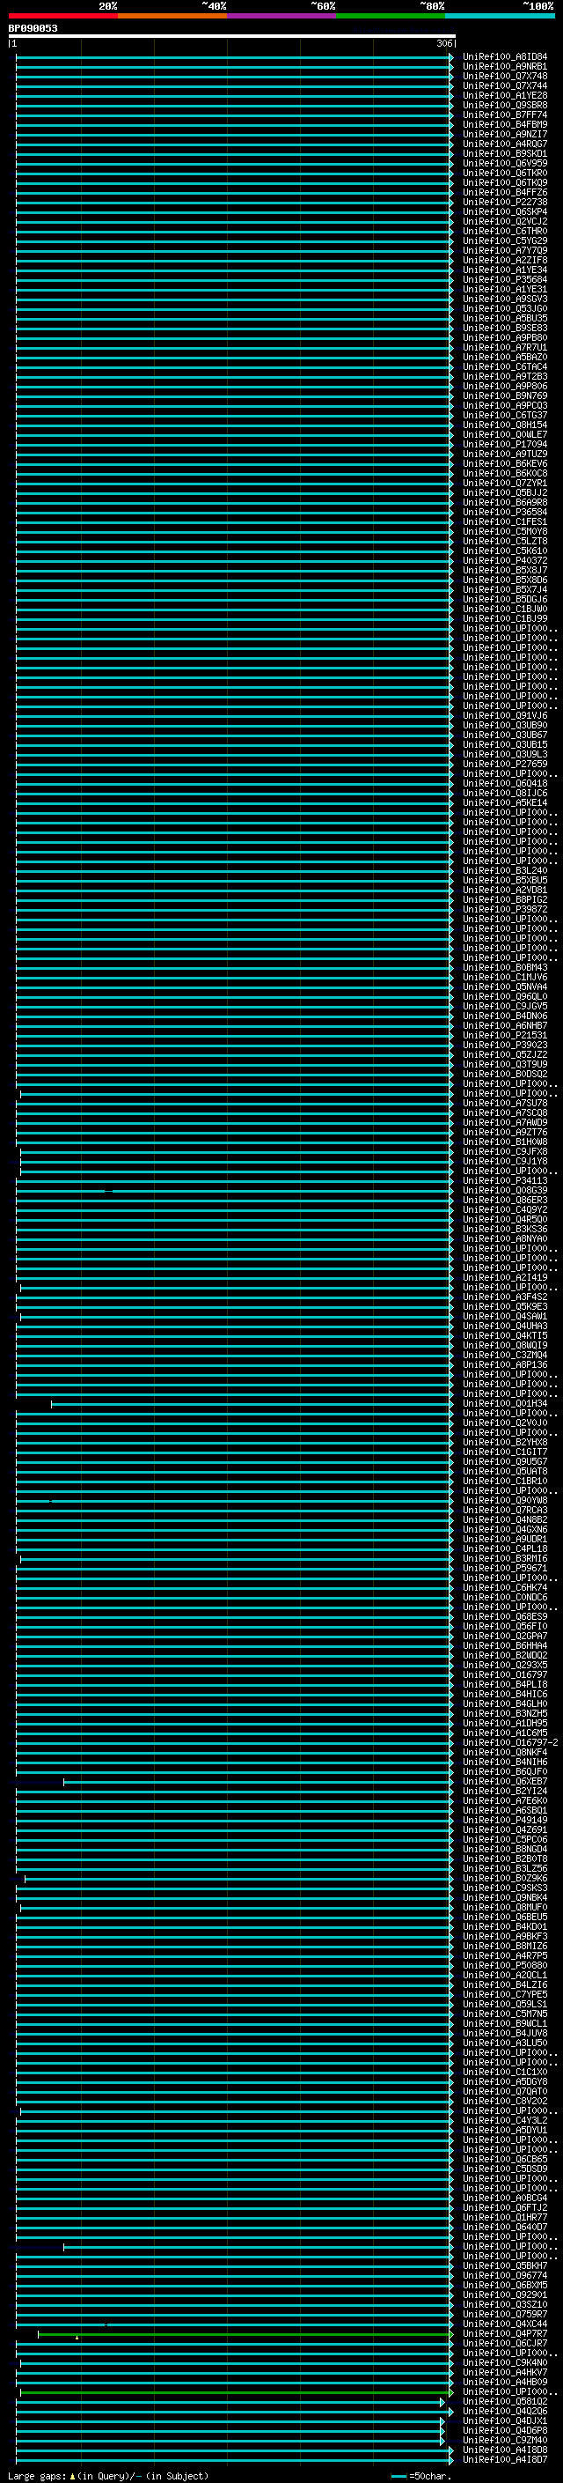This screenshot has width=563, height=2483.
Task: Select label UniRef100_P34113
Action: 505,1181
